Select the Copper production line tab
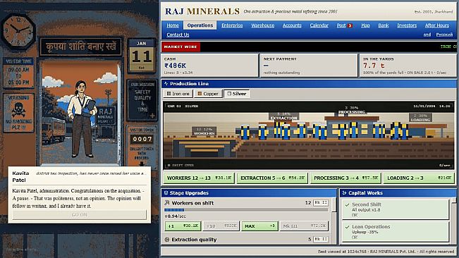 click(x=208, y=94)
